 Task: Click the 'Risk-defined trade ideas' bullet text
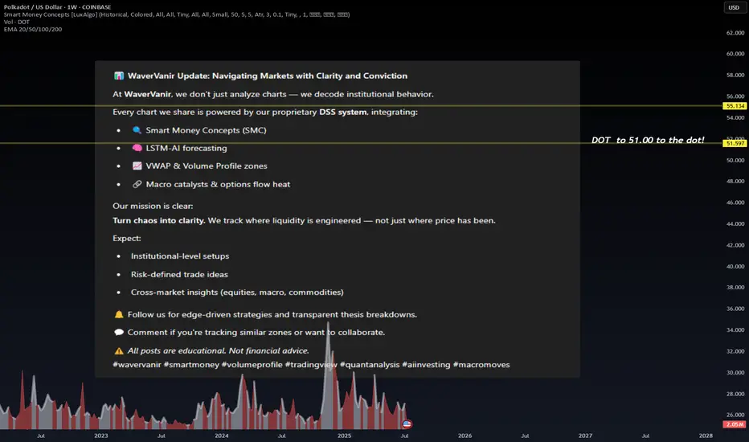coord(179,274)
